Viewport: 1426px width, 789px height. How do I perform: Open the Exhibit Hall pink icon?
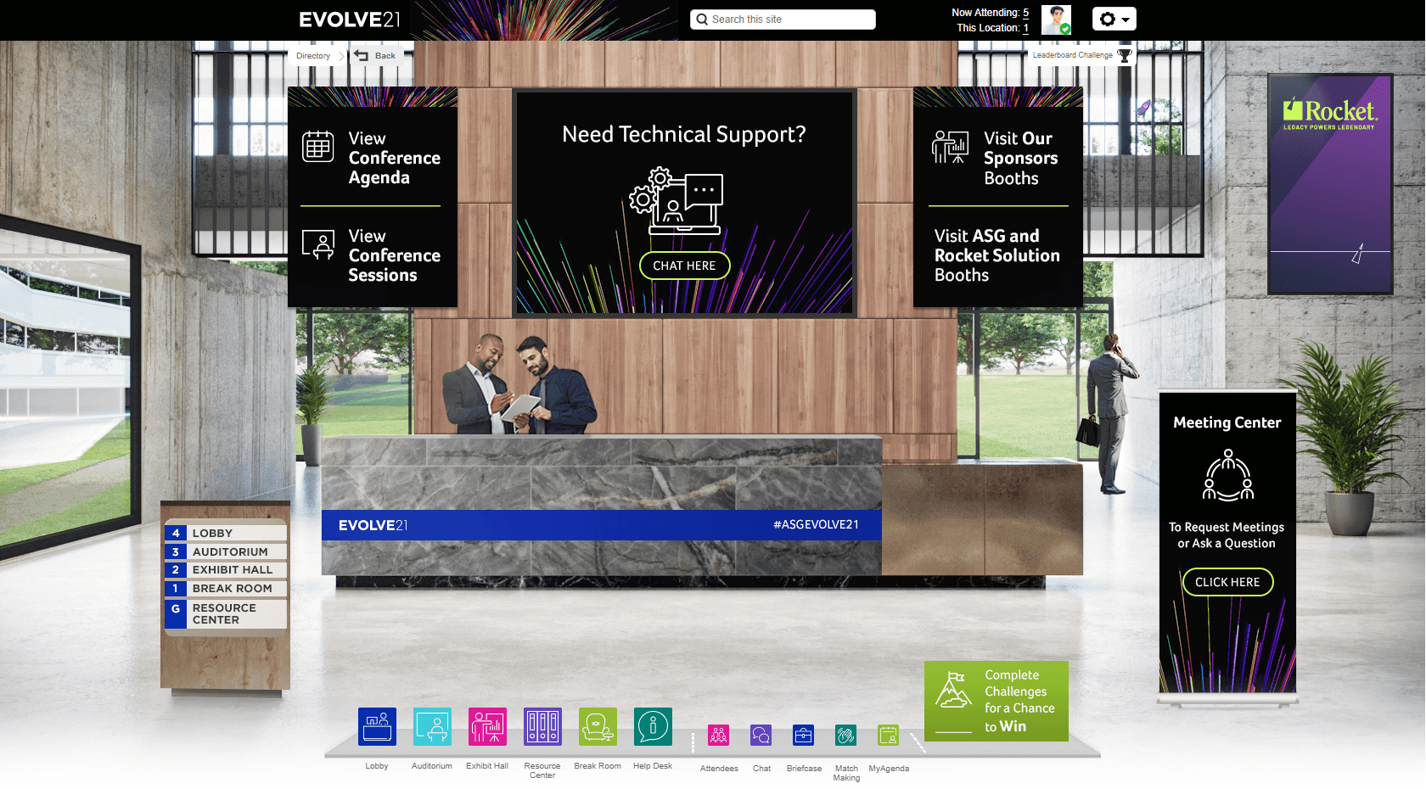[487, 727]
